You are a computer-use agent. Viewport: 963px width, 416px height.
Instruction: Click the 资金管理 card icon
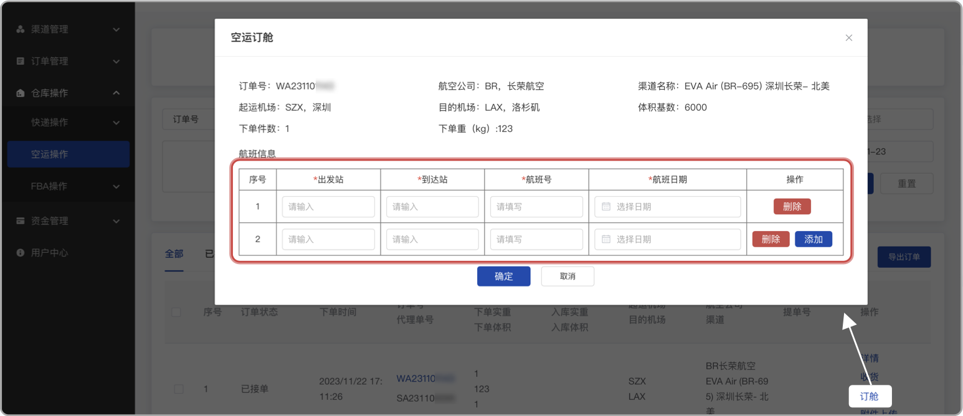pos(20,221)
